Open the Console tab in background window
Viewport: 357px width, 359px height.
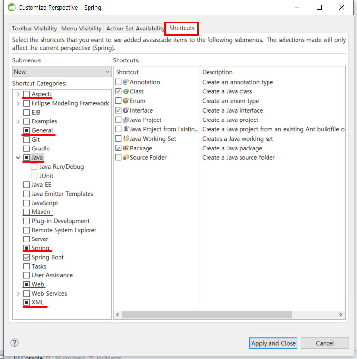[32, 357]
